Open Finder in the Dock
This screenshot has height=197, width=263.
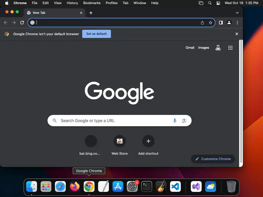point(32,186)
